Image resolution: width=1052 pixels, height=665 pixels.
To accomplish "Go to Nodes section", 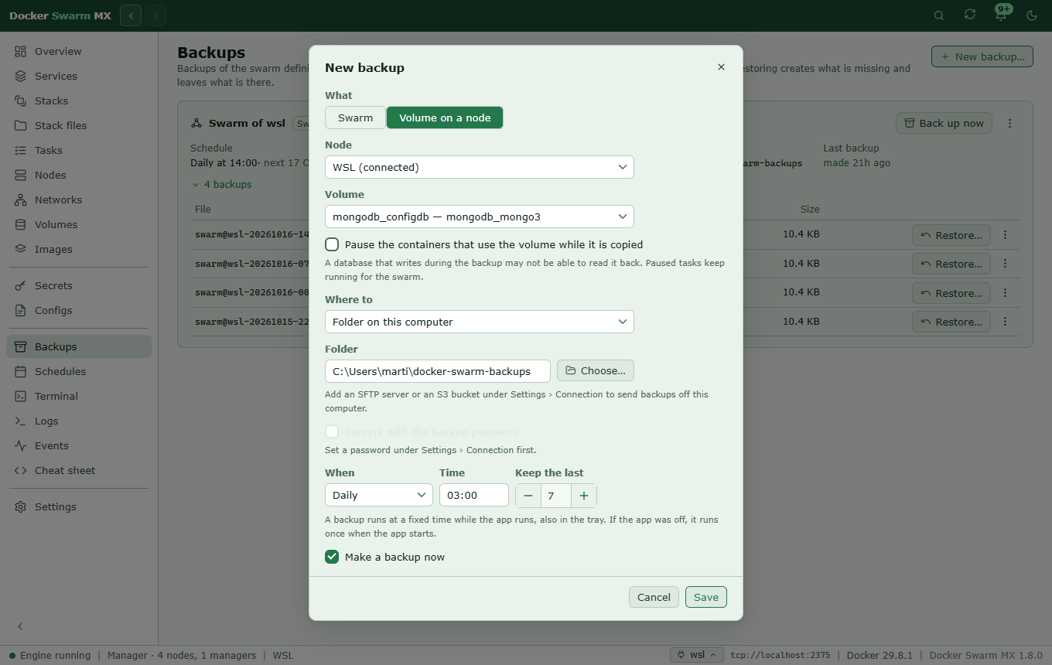I will (79, 175).
